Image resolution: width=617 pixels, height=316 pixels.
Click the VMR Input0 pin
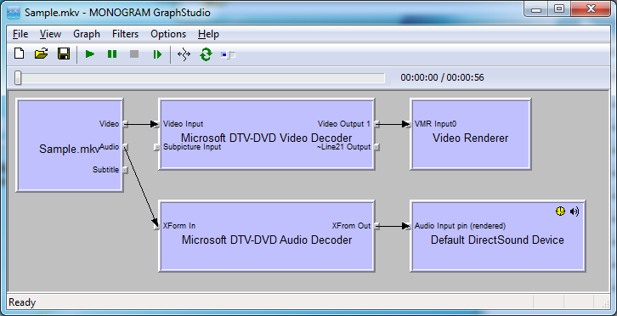(409, 124)
